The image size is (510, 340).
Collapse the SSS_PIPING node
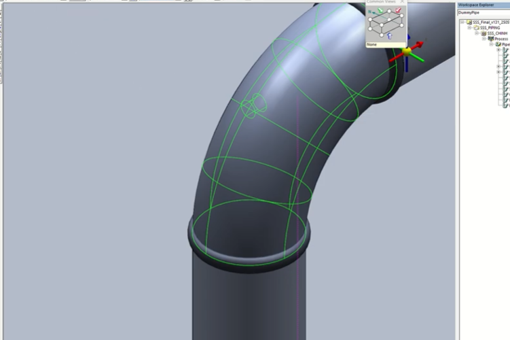click(x=469, y=28)
